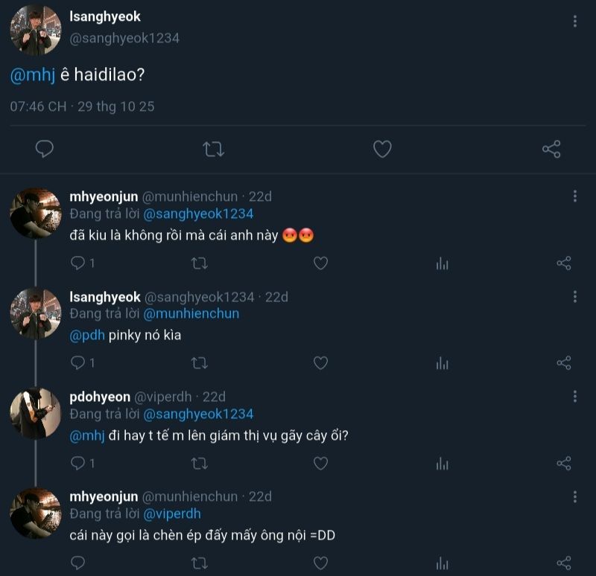View analytics on pdohyeon's reply
This screenshot has width=596, height=576.
pos(443,464)
